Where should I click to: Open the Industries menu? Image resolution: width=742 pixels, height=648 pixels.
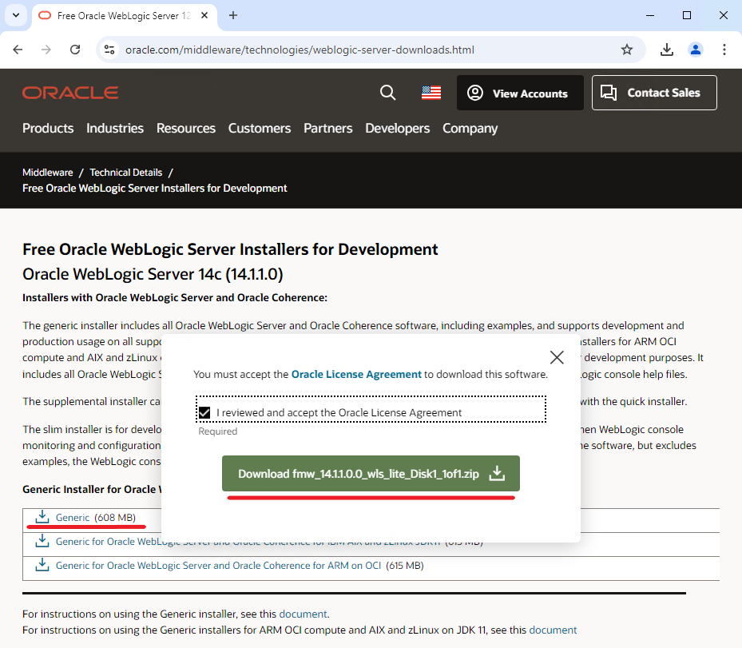[x=115, y=129]
